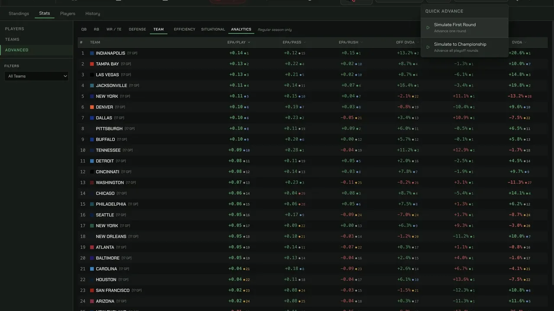
Task: Click the play icon beside Simulate First Round
Action: (428, 28)
